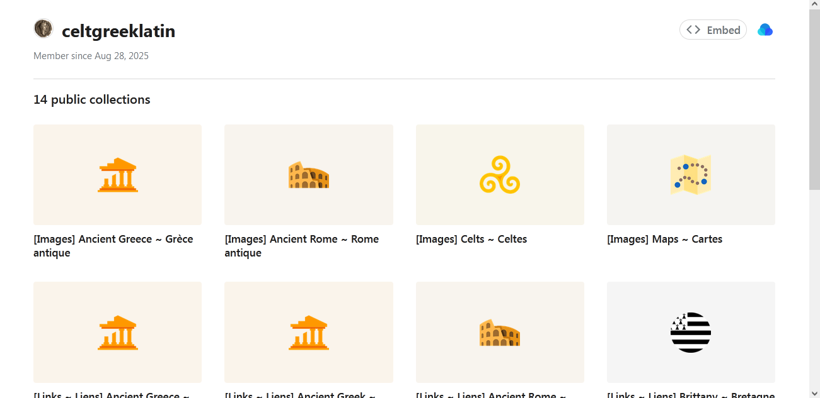This screenshot has height=398, width=820.
Task: Click '[Images] Maps ~ Cartes' title
Action: [x=664, y=239]
